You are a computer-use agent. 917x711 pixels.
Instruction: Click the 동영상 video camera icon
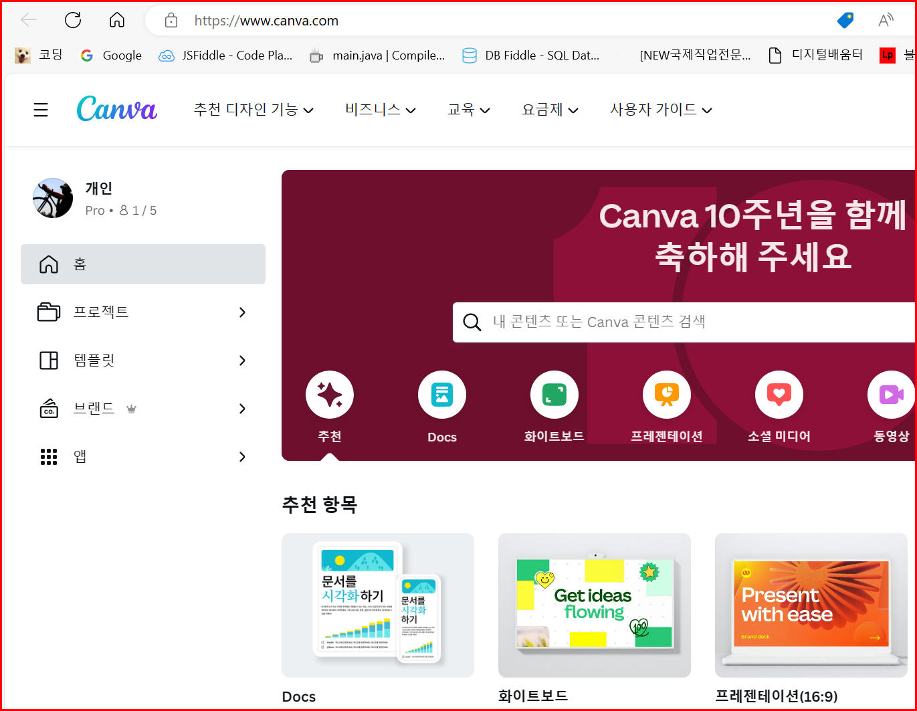[x=891, y=395]
